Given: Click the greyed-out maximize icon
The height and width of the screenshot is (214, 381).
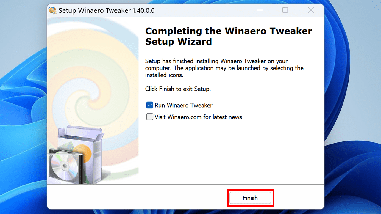Looking at the screenshot, I should (285, 10).
